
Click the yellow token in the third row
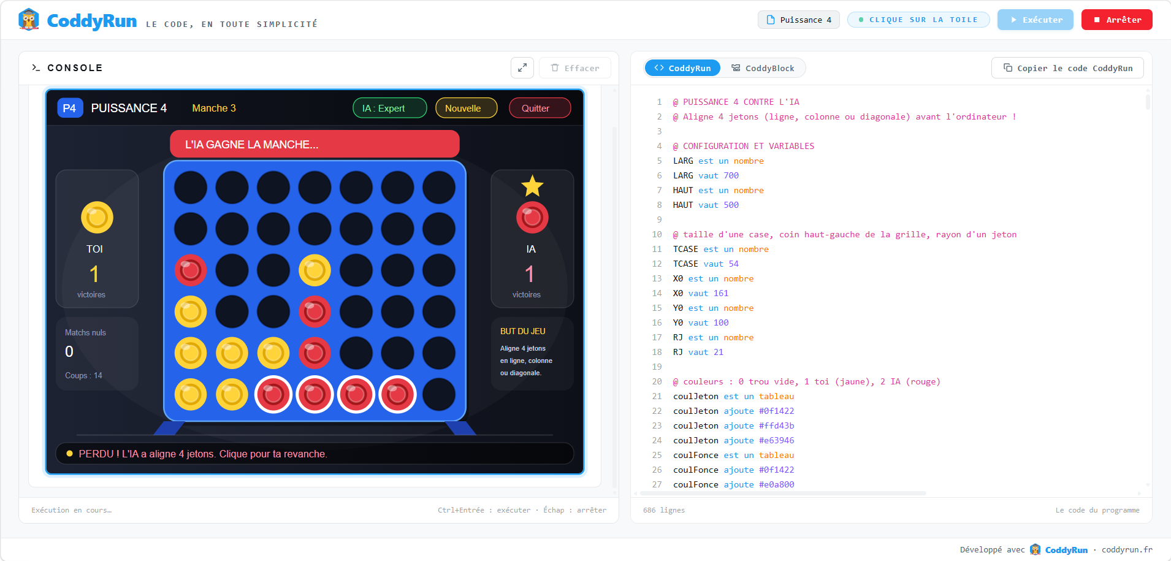tap(315, 270)
